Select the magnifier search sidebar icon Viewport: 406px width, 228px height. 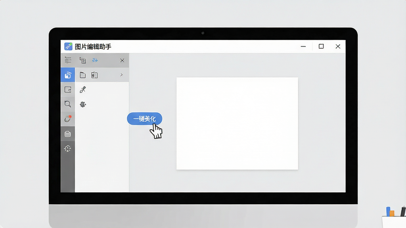point(67,104)
